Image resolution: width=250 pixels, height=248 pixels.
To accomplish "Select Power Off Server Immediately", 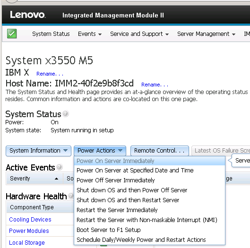I will [149, 180].
